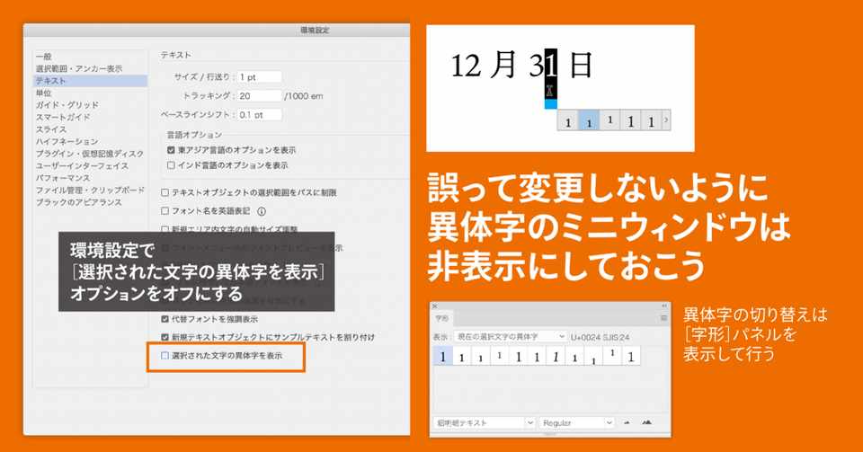Viewport: 863px width, 452px height.
Task: Enable 選択された文字の異体字を表示 checkbox
Action: point(165,356)
